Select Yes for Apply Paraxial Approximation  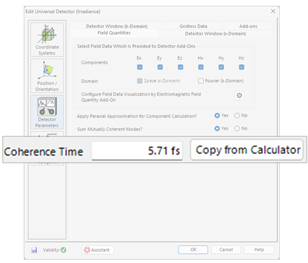click(x=217, y=115)
